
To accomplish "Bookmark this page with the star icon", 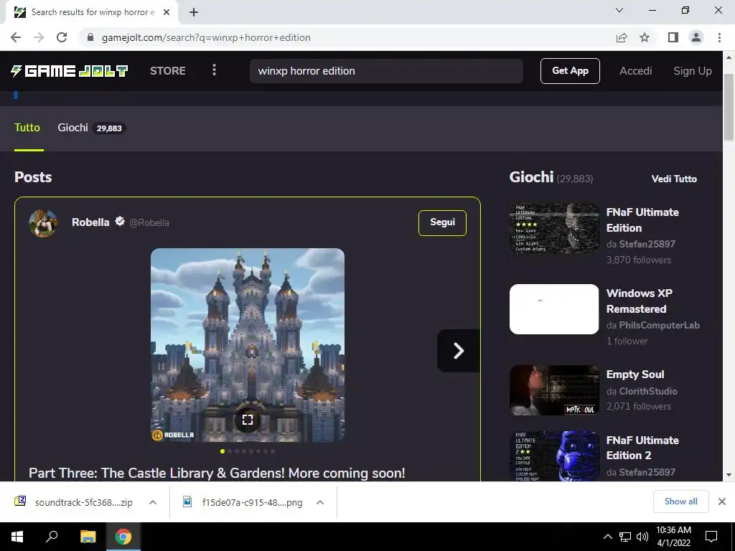I will tap(645, 37).
